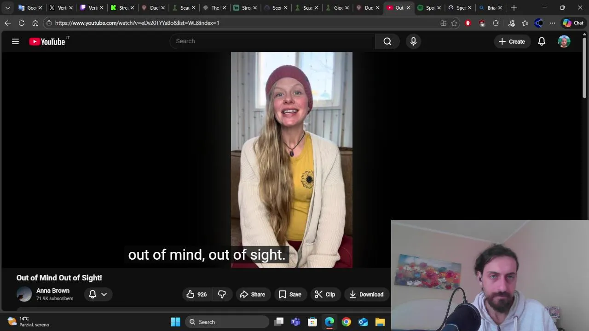The height and width of the screenshot is (331, 589).
Task: Share this video
Action: [x=253, y=294]
